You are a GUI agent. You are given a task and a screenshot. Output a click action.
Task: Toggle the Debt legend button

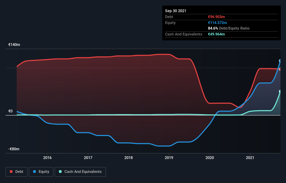pos(16,172)
